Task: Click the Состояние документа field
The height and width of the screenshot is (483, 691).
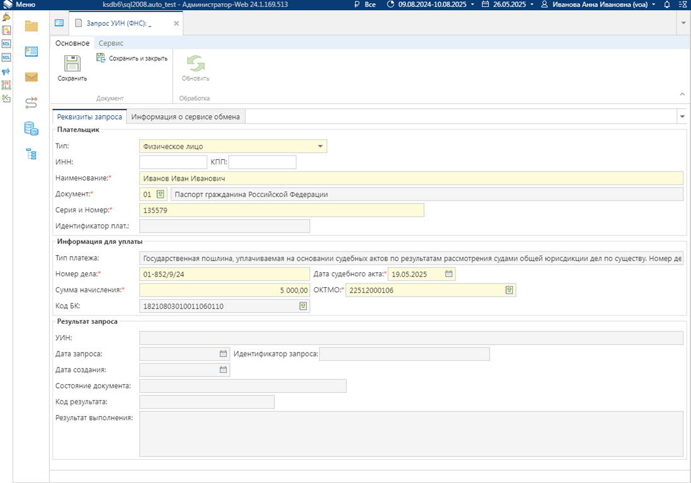Action: coord(243,386)
